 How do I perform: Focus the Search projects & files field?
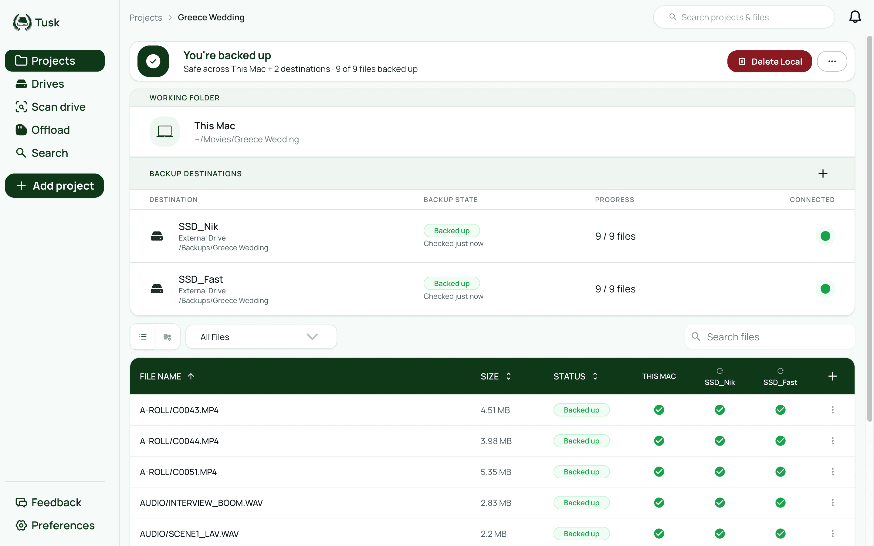(x=744, y=17)
